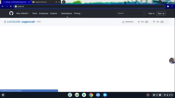Click the browser forward arrow
Screen dimensions: 175x98
point(7,7)
